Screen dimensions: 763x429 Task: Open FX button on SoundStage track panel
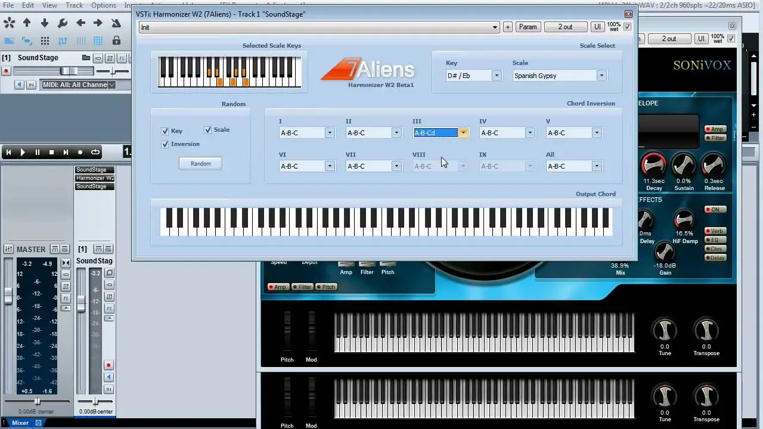click(x=122, y=58)
